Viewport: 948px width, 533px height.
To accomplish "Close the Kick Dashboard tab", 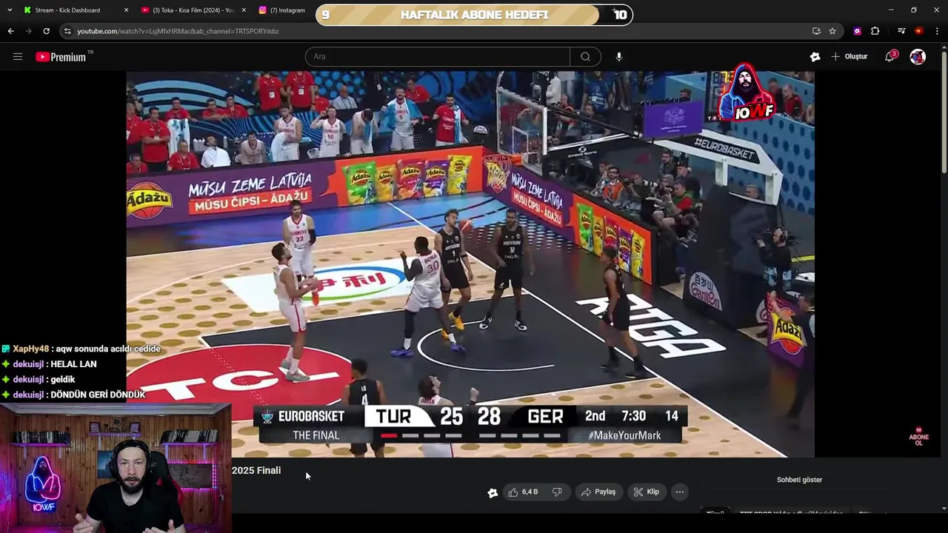I will 126,10.
